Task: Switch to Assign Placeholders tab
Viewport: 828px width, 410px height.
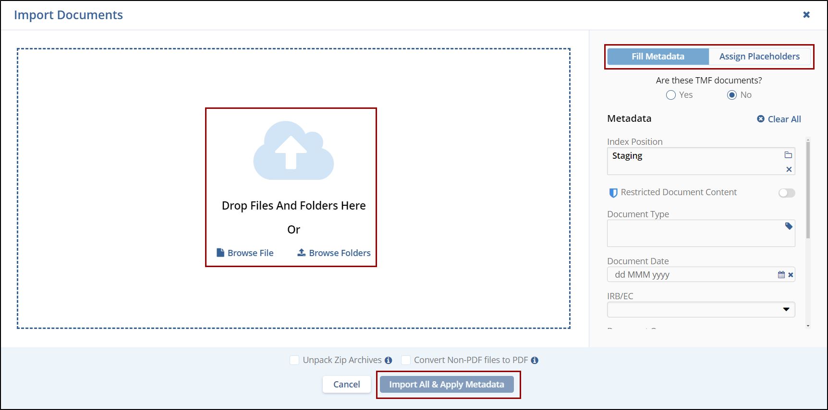Action: pyautogui.click(x=759, y=57)
